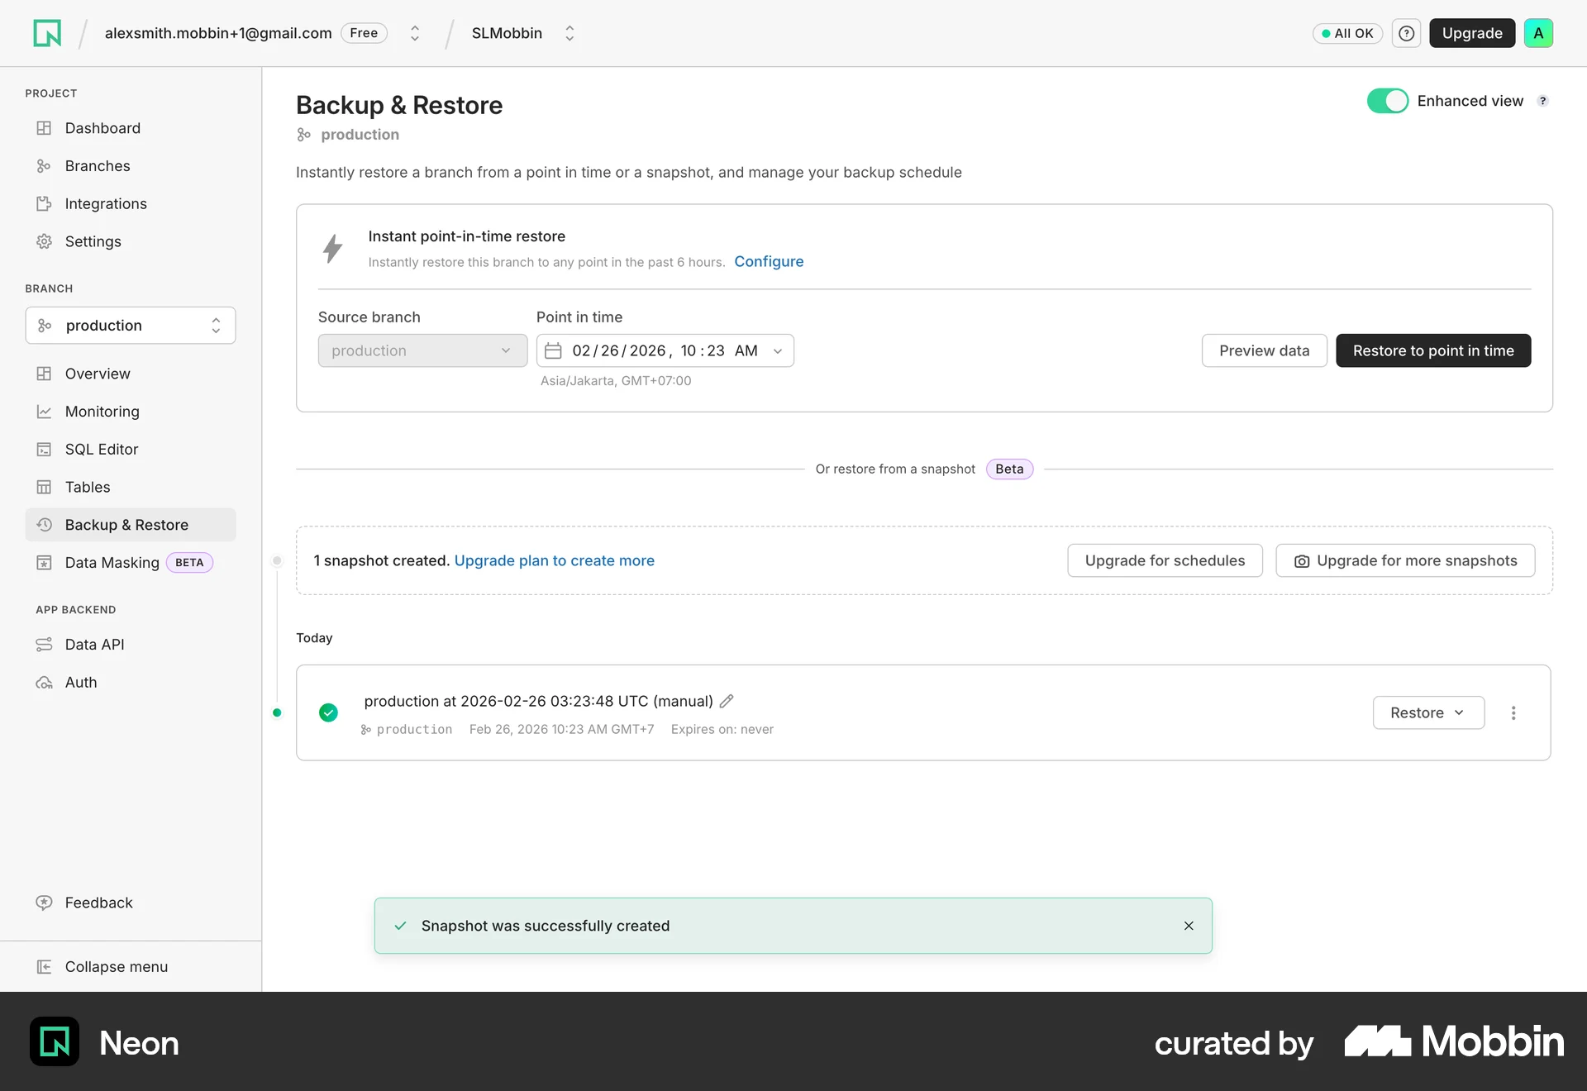Click the Backup & Restore history icon
Screen dimensions: 1587x1091
pyautogui.click(x=44, y=525)
